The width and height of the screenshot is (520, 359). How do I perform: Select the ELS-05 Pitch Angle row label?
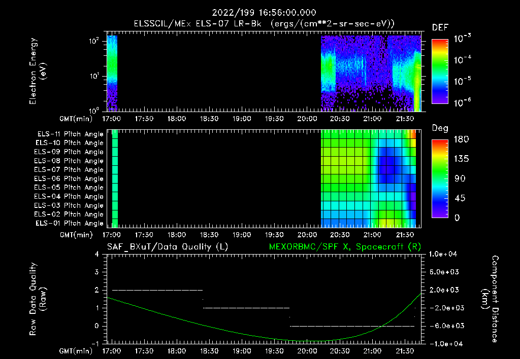(x=69, y=188)
